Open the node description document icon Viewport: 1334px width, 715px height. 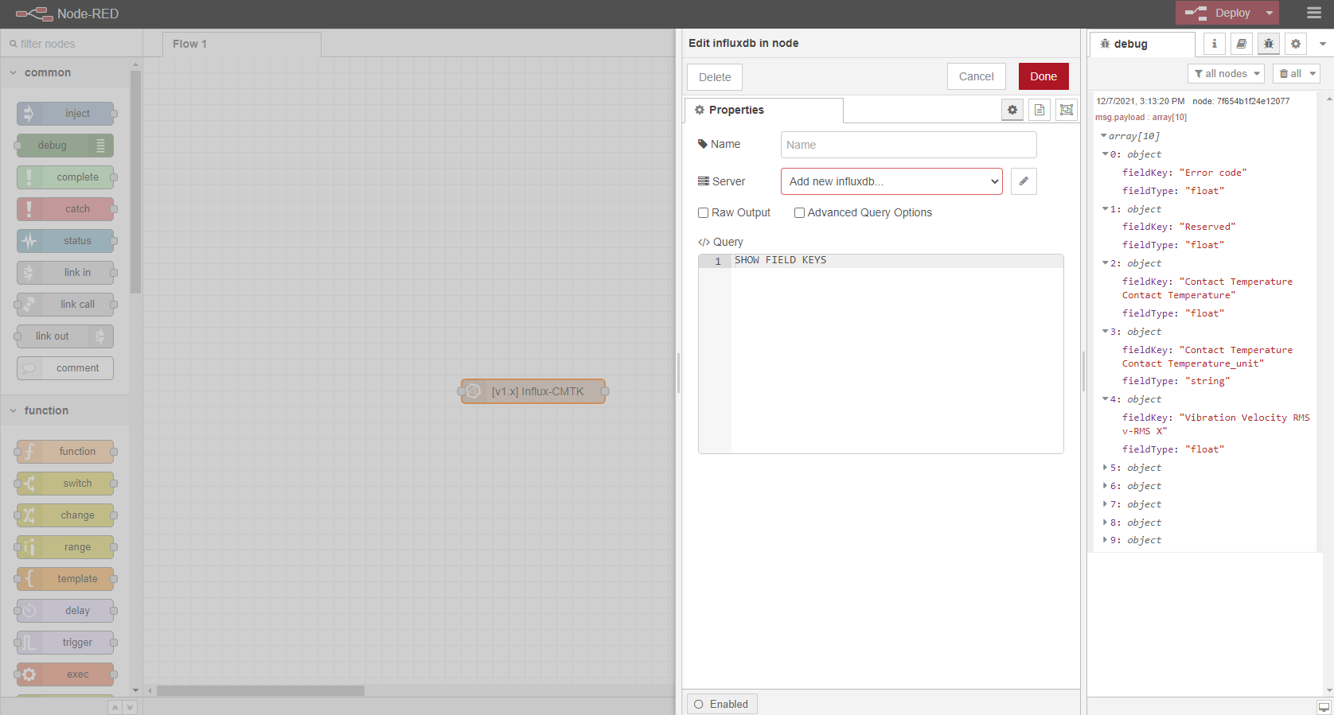point(1040,110)
